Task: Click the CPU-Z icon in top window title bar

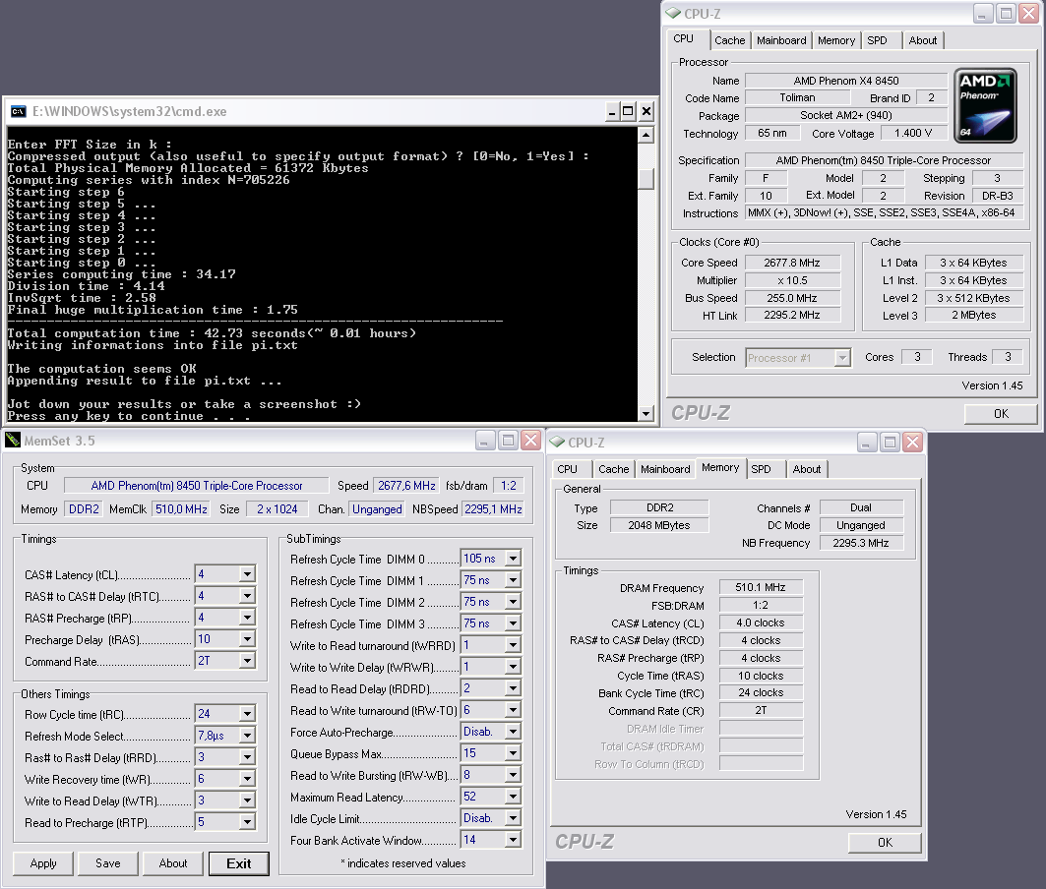Action: 673,14
